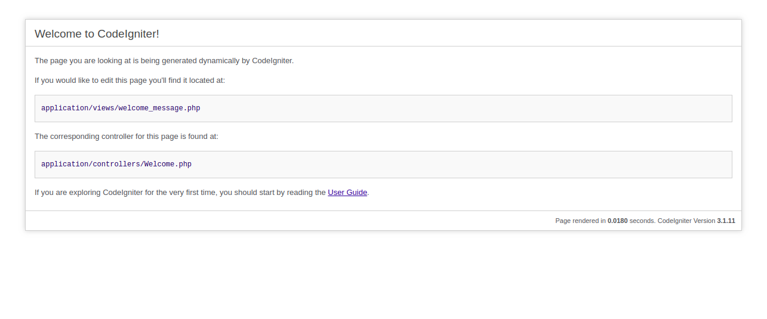This screenshot has width=767, height=319.
Task: Click the word controllers in code block
Action: coord(116,165)
